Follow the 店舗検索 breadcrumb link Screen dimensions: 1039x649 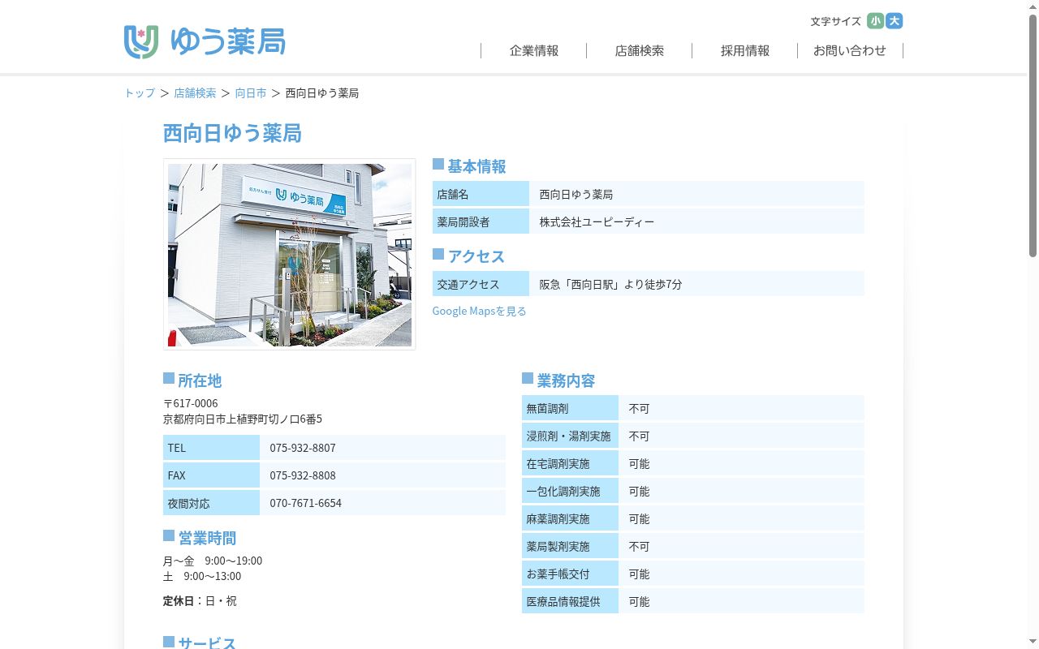click(195, 93)
